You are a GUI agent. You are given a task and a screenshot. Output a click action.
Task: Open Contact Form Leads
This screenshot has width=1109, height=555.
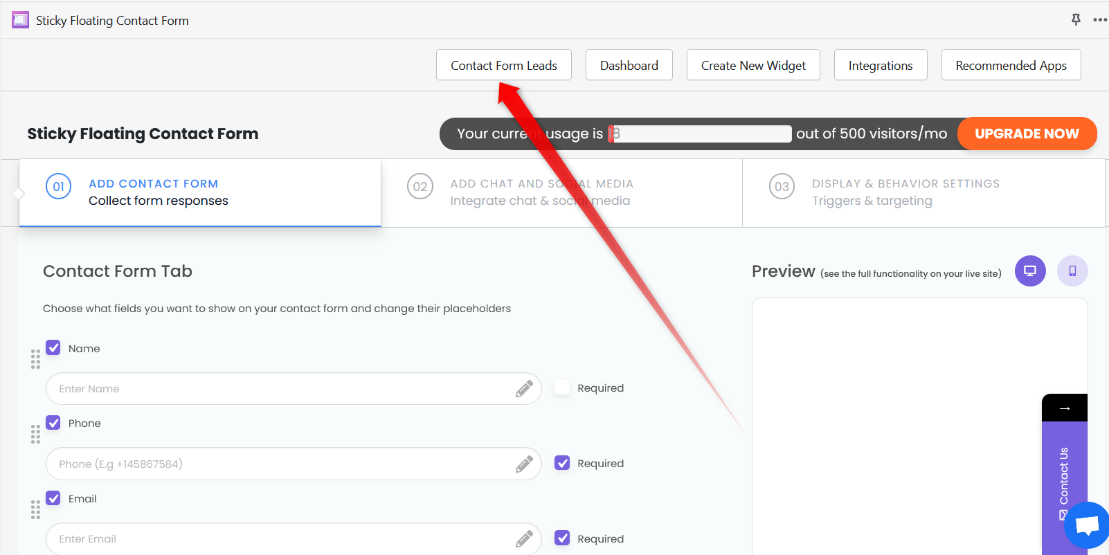(x=504, y=65)
